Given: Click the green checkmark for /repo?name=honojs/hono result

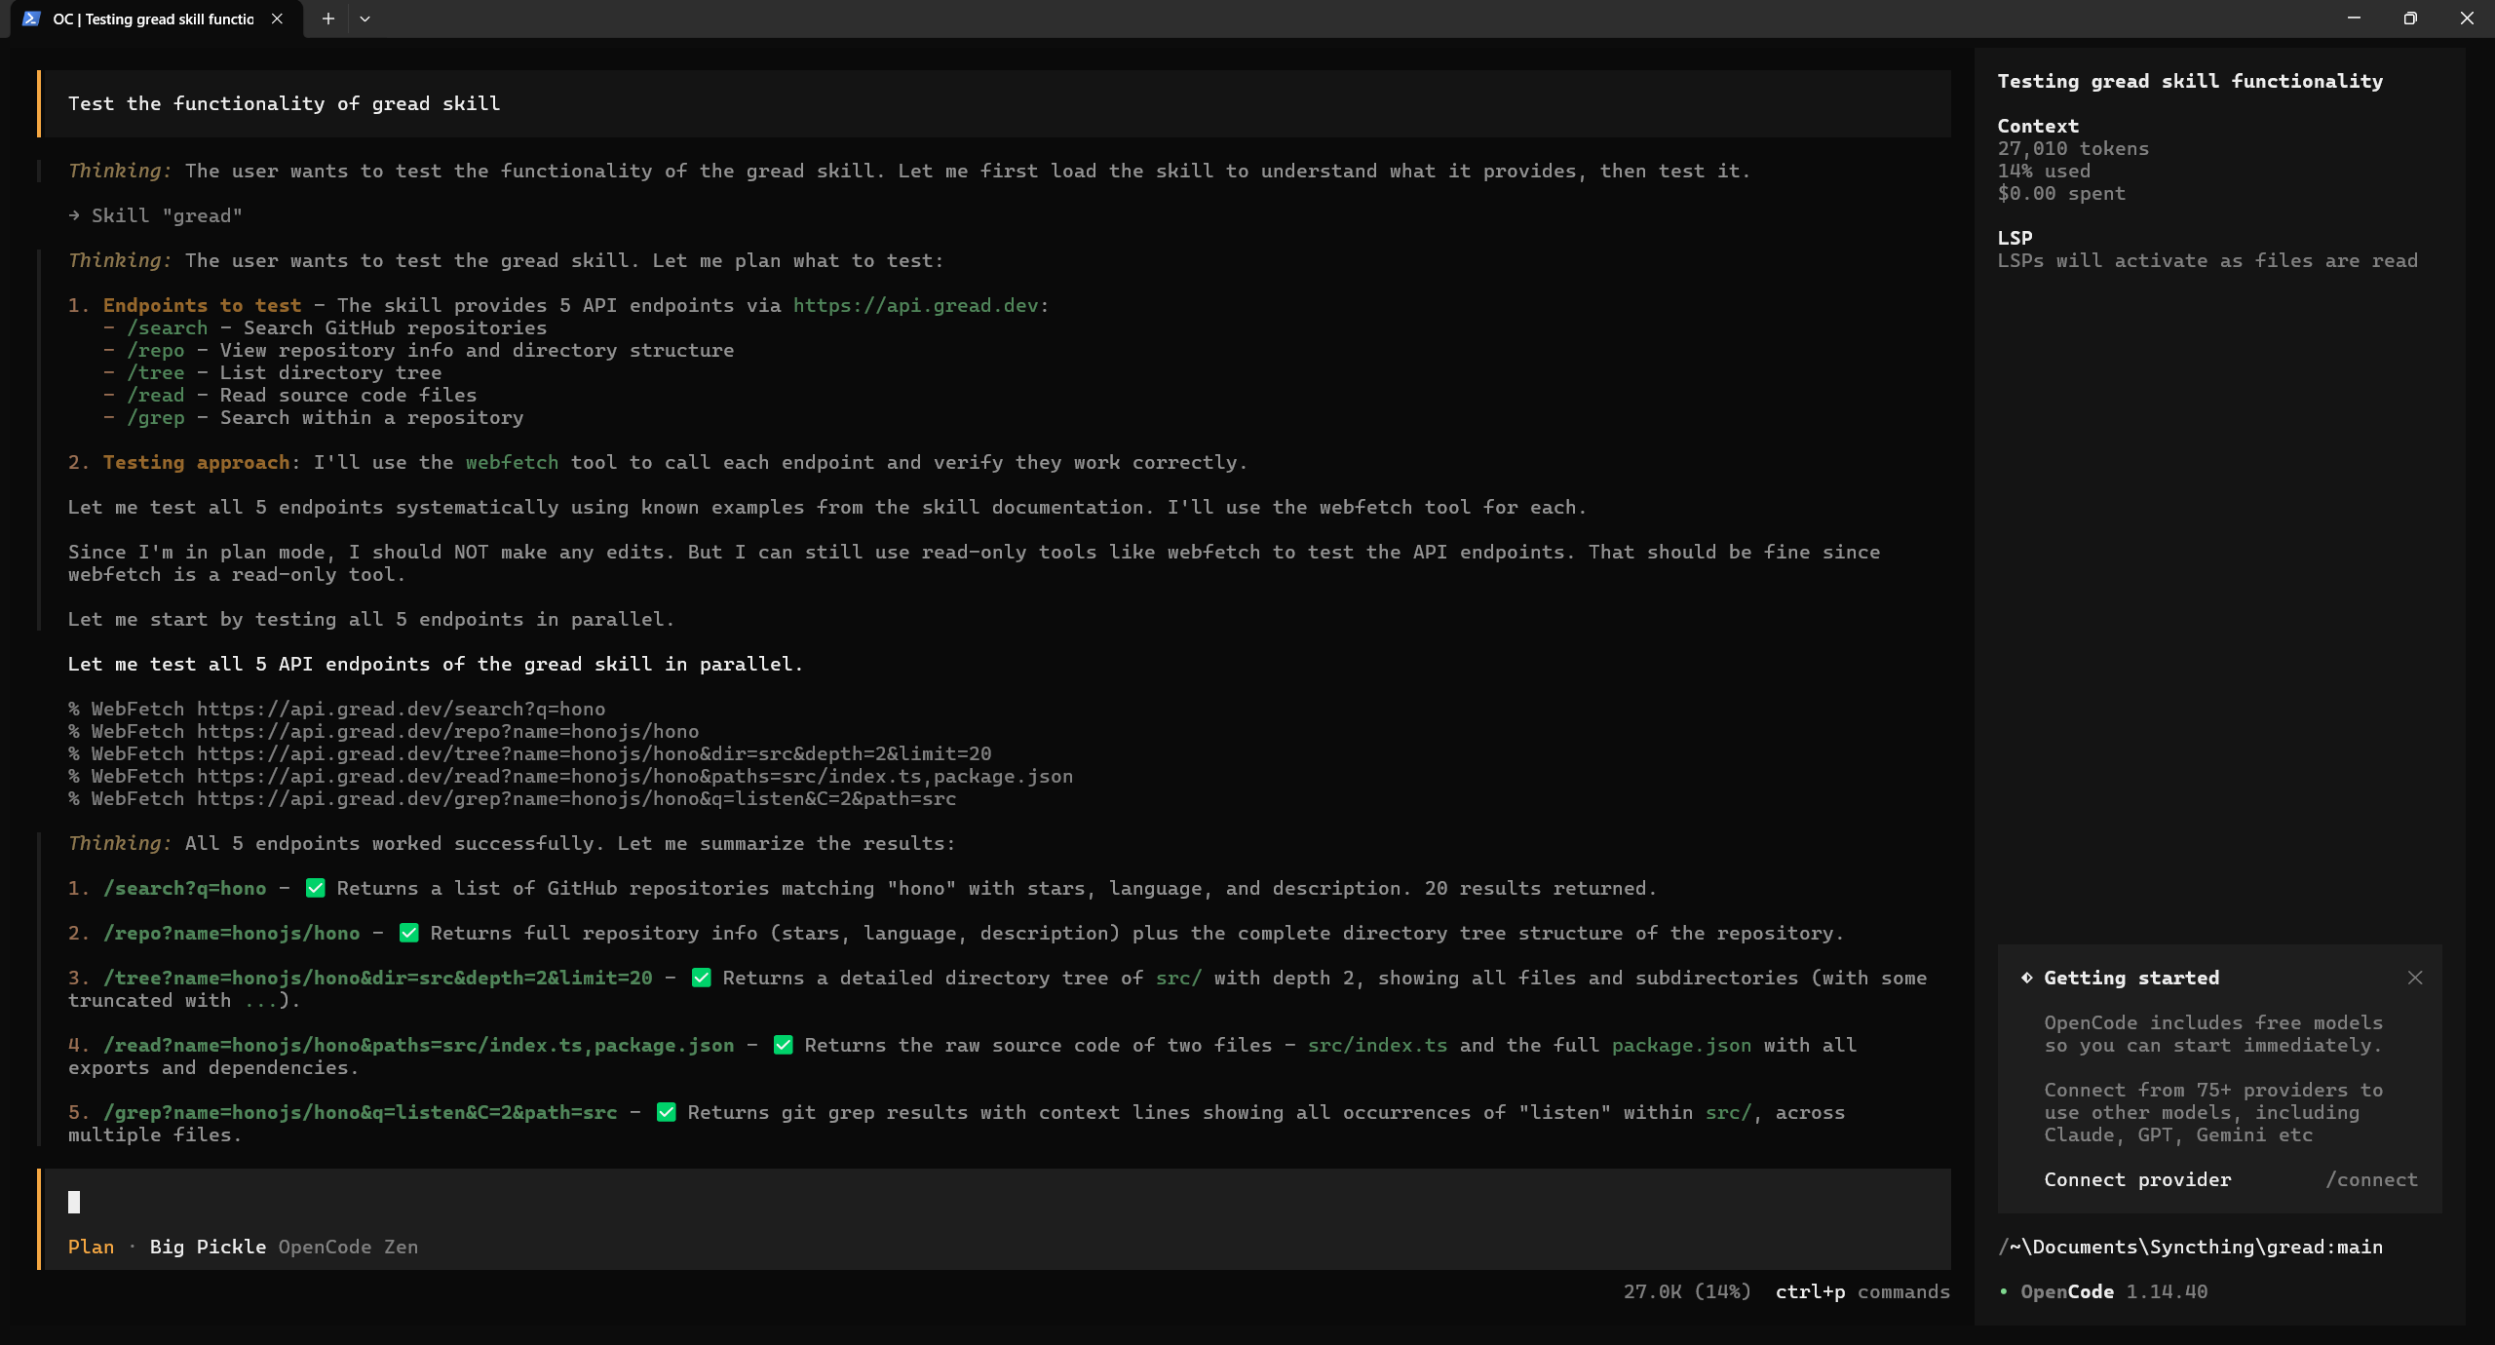Looking at the screenshot, I should [x=408, y=933].
